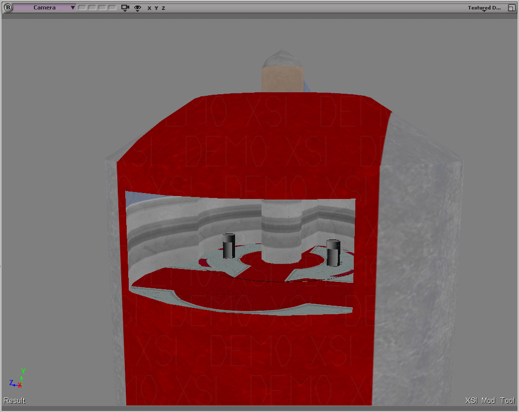Click the Z axis view button
Viewport: 519px width, 412px height.
pos(163,8)
